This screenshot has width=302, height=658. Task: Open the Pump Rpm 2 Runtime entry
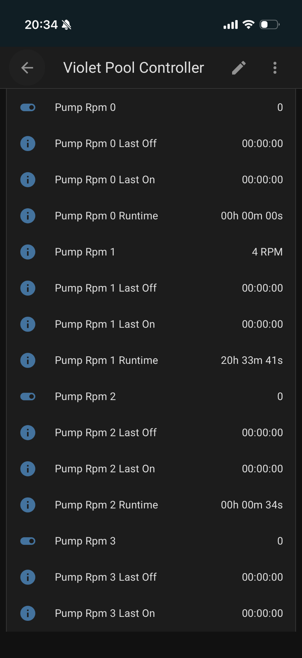click(151, 505)
